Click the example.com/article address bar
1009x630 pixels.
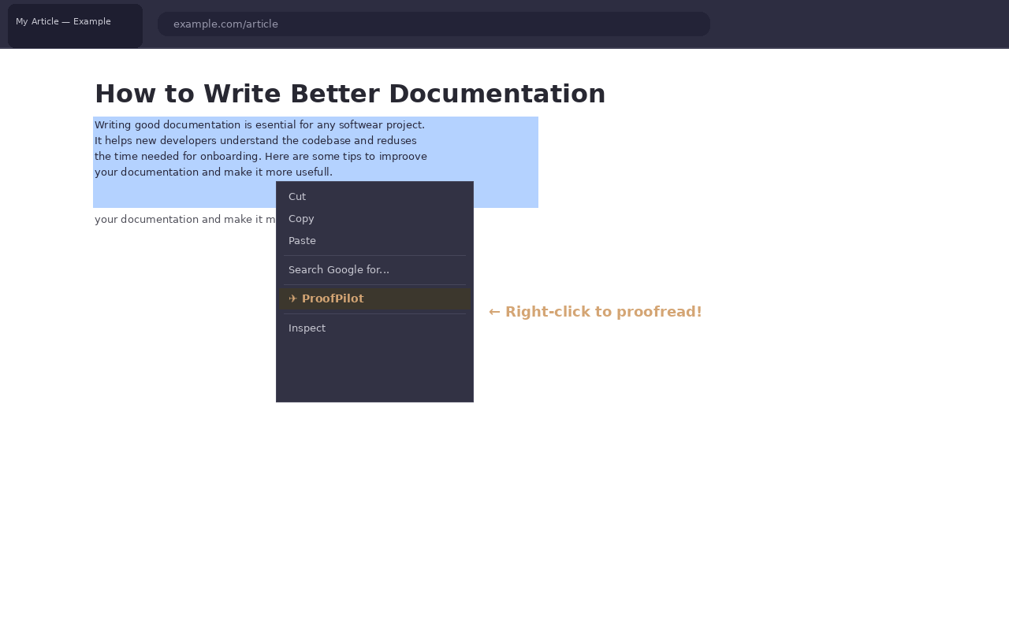(x=434, y=24)
